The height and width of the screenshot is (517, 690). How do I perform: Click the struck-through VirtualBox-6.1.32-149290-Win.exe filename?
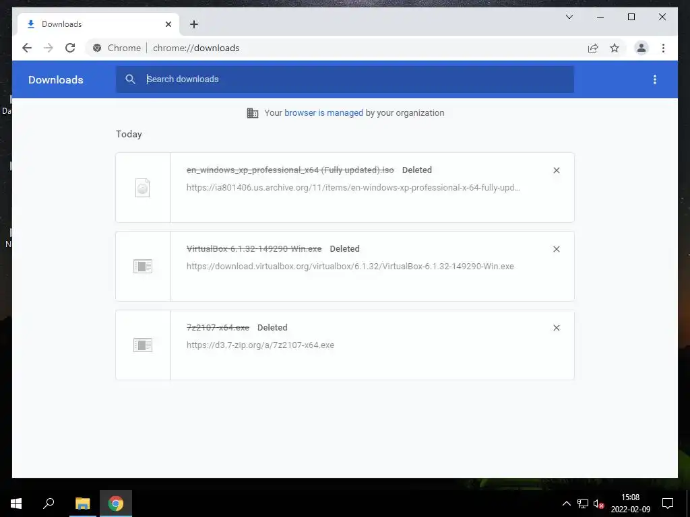pyautogui.click(x=254, y=249)
